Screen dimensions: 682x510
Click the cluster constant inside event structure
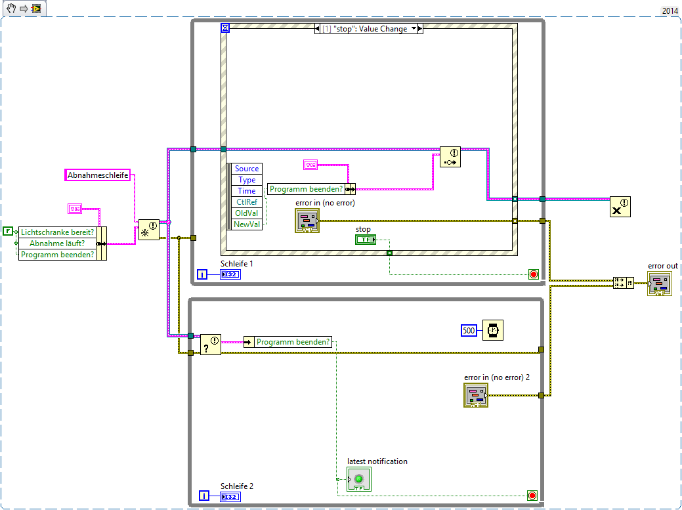pyautogui.click(x=310, y=165)
